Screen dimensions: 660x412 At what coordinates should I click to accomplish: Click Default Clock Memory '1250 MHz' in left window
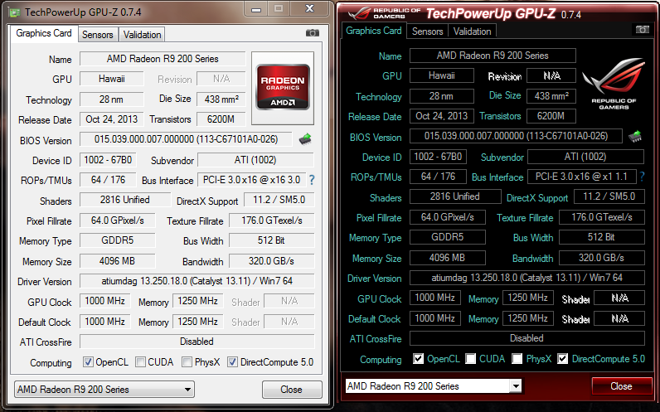198,322
